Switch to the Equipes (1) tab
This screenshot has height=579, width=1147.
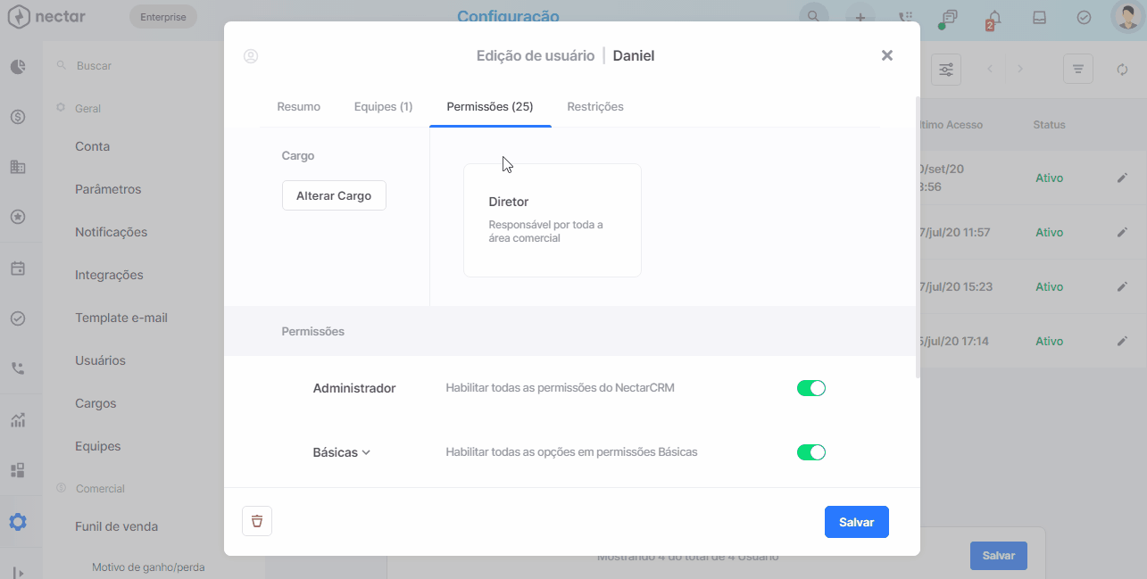pyautogui.click(x=383, y=106)
